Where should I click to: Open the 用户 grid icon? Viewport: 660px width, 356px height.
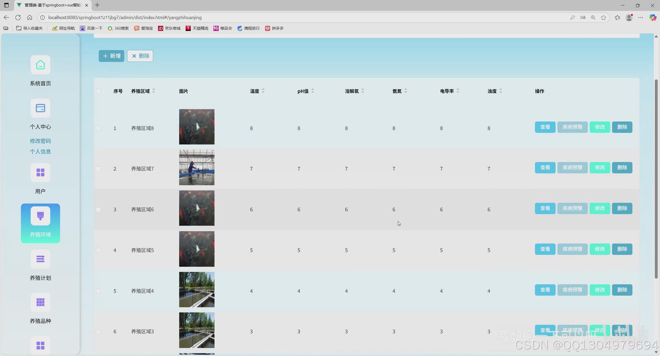coord(40,172)
